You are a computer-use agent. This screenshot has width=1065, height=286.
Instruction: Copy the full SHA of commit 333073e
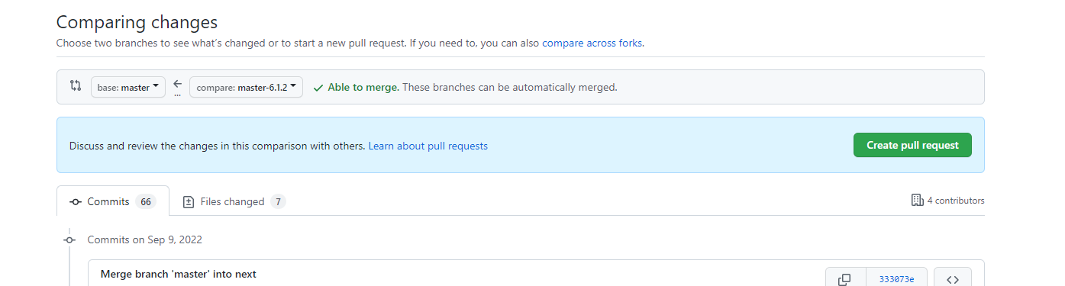pyautogui.click(x=845, y=279)
